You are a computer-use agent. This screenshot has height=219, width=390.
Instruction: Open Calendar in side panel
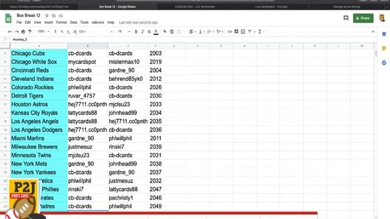(x=384, y=34)
